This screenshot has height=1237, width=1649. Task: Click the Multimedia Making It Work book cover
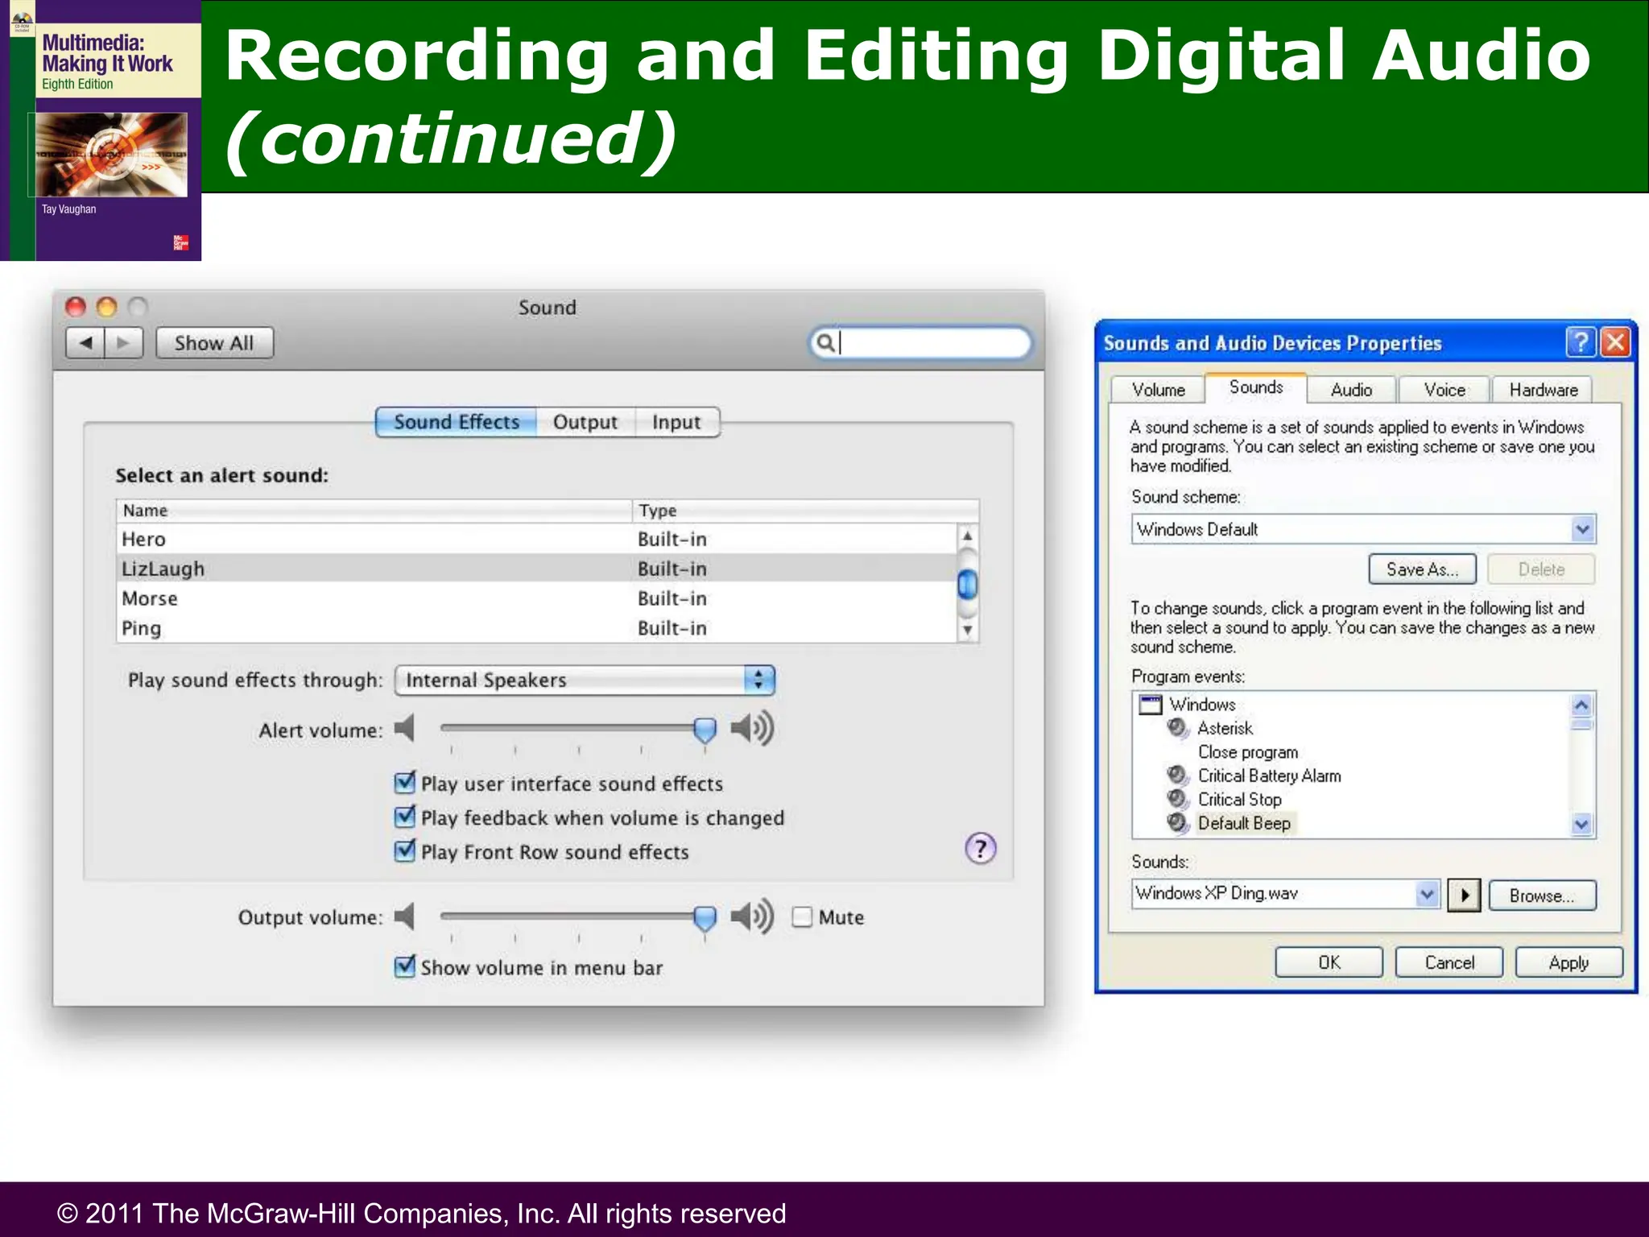click(101, 130)
